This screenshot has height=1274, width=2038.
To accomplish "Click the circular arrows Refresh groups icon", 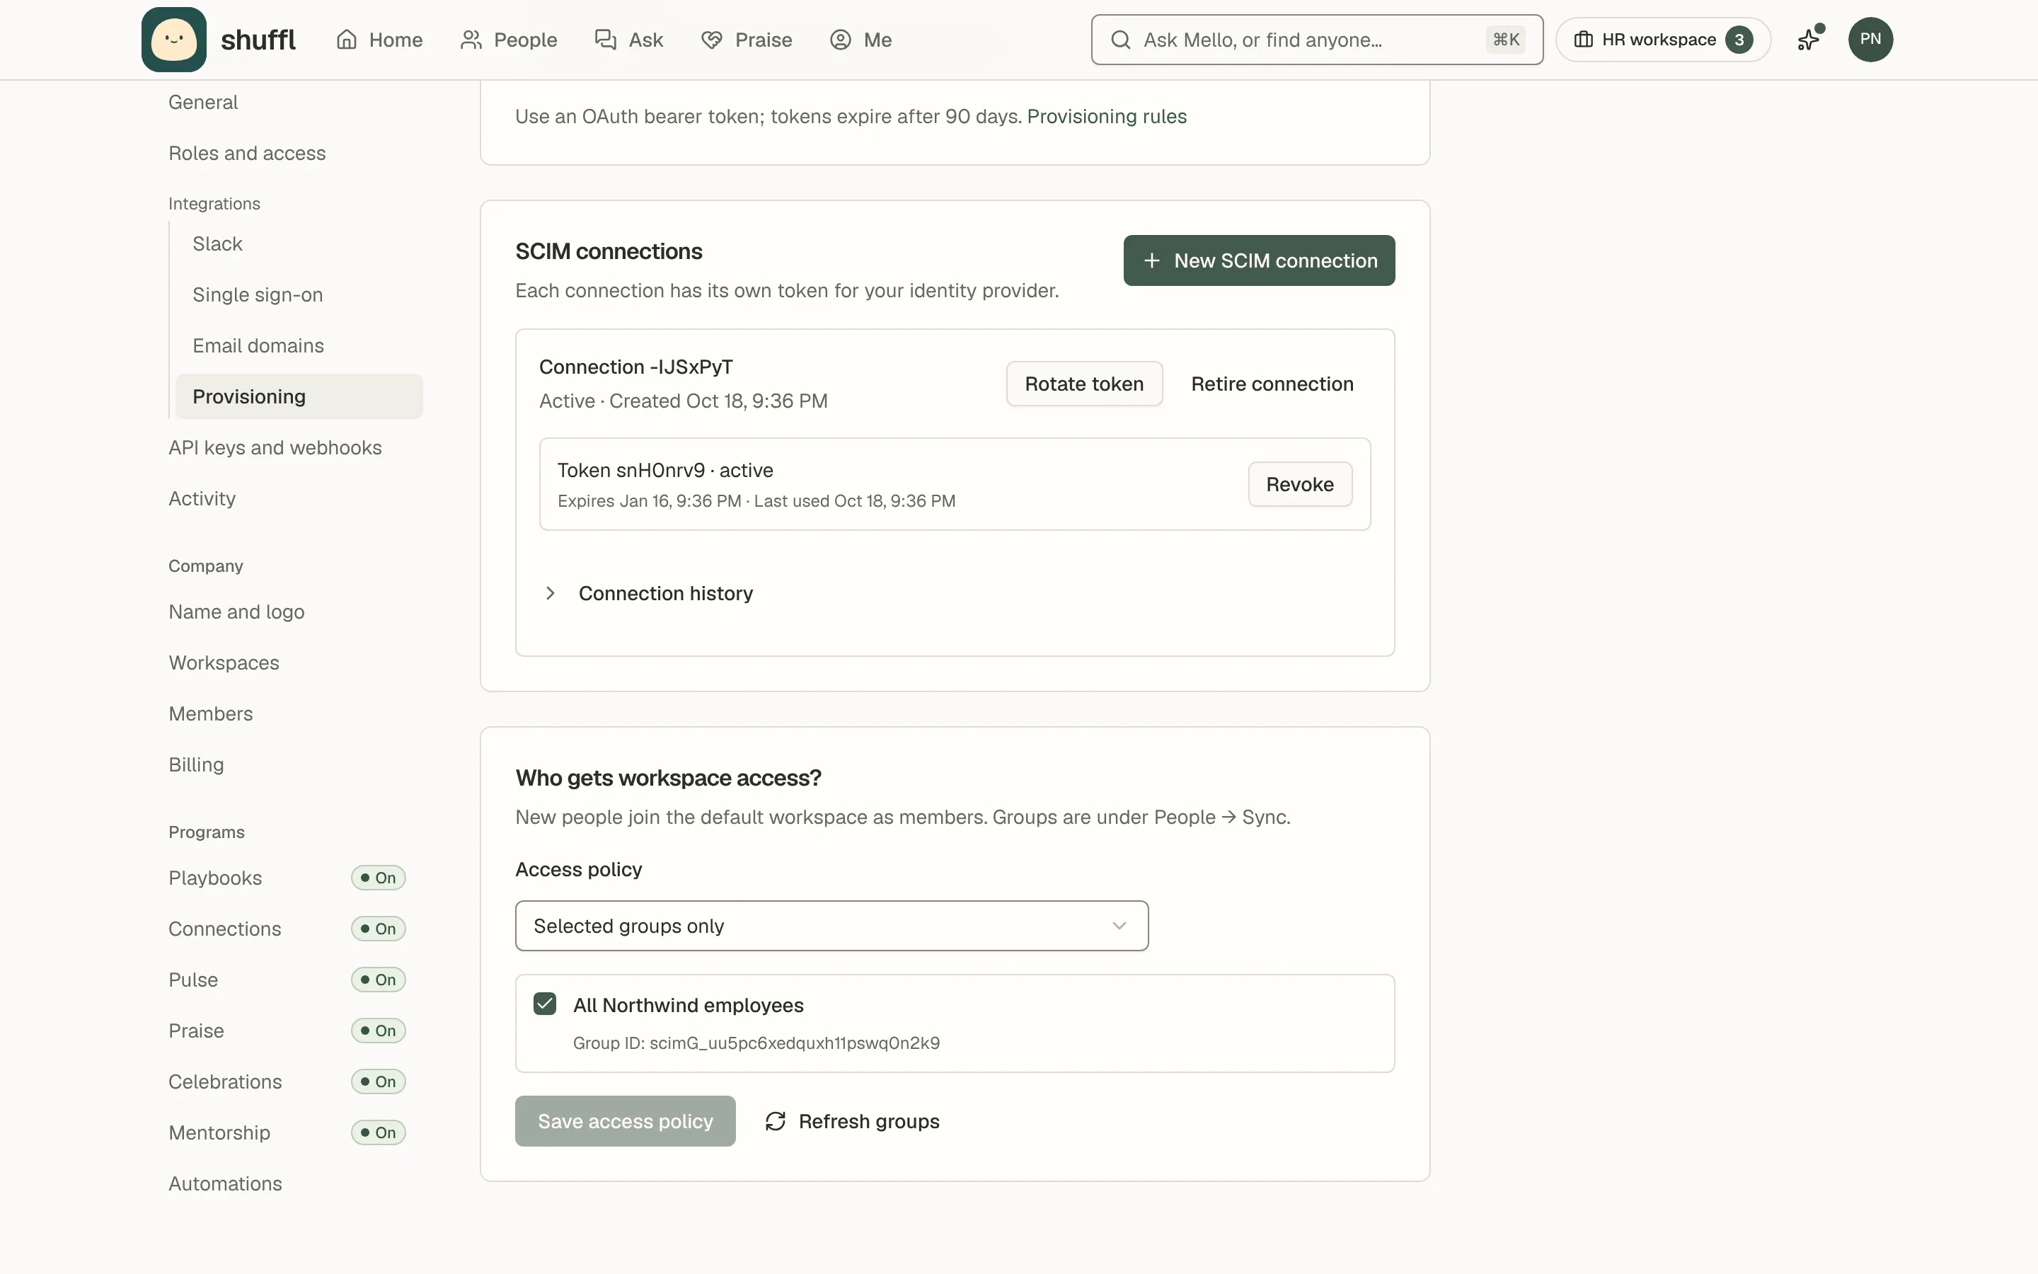I will [x=775, y=1120].
